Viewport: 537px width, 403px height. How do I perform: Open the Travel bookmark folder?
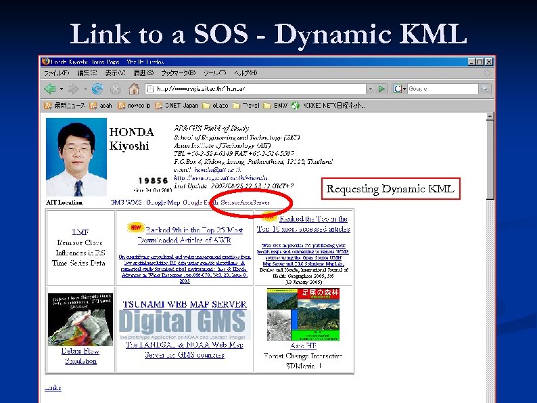coord(246,106)
